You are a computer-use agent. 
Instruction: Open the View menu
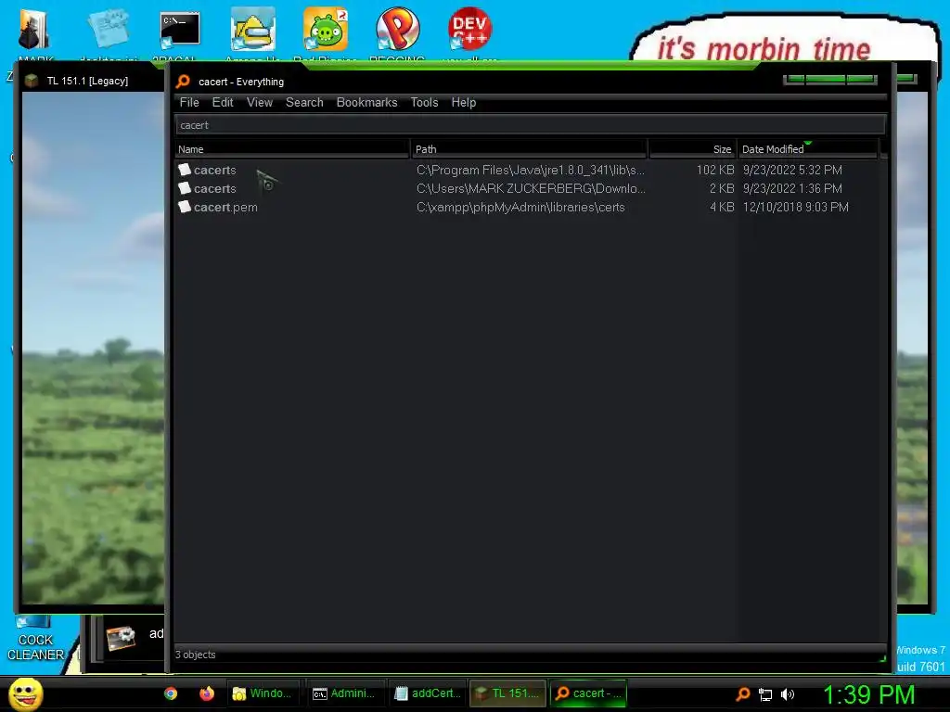point(260,102)
